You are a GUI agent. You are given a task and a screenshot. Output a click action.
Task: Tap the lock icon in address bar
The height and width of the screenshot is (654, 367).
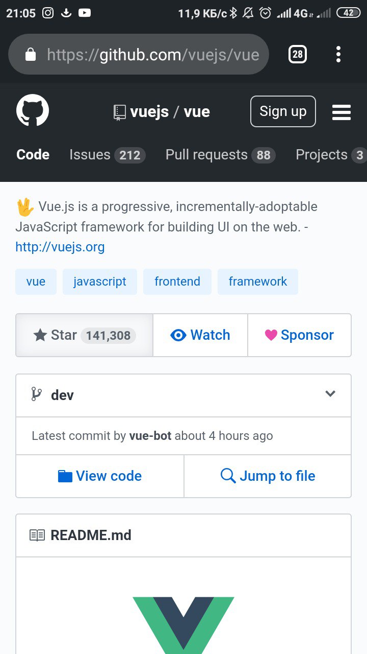tap(31, 55)
